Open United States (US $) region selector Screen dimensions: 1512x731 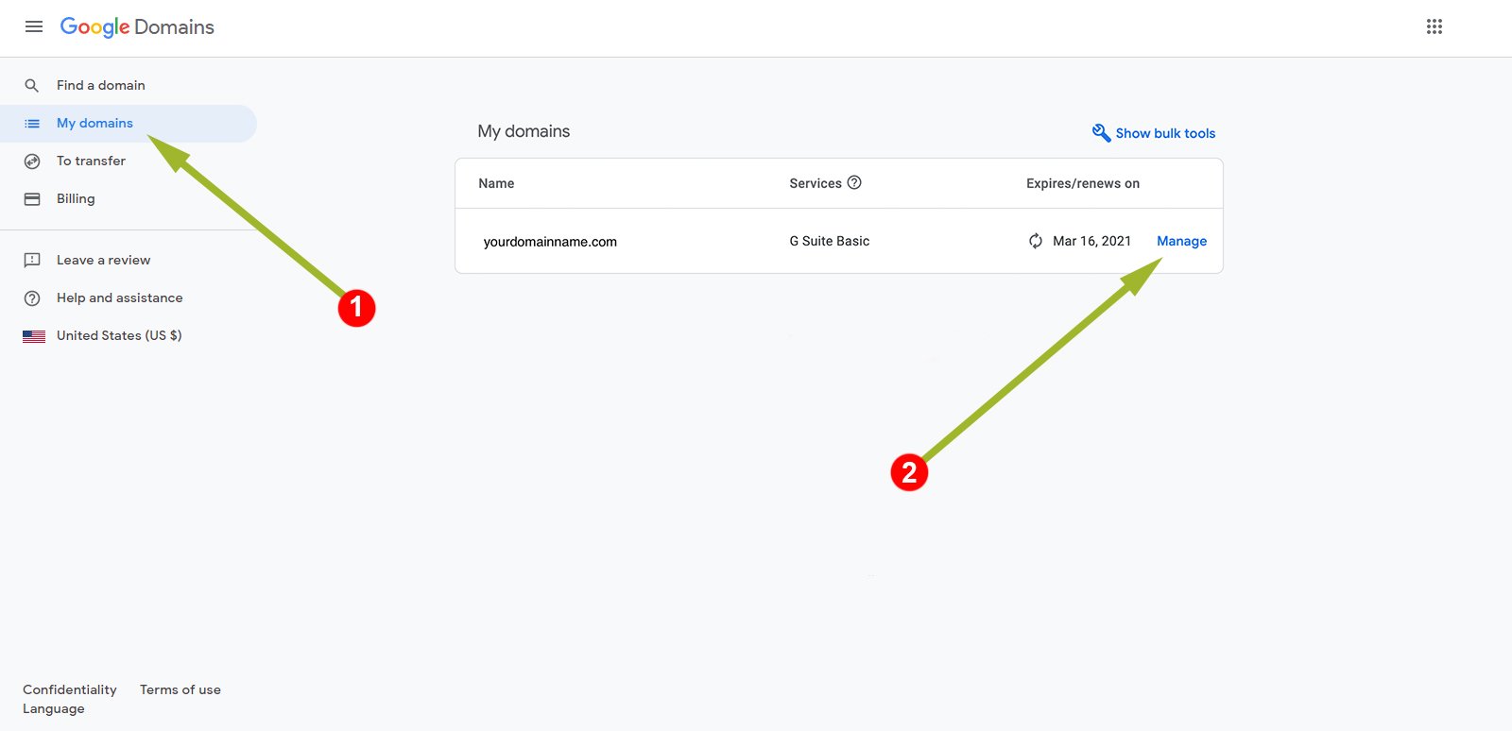[x=119, y=335]
